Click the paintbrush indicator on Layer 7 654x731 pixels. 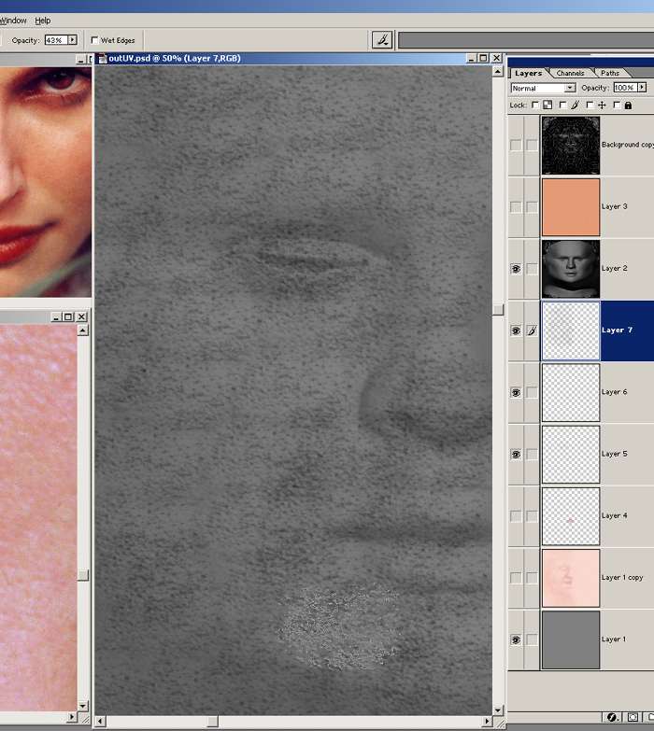(x=532, y=330)
